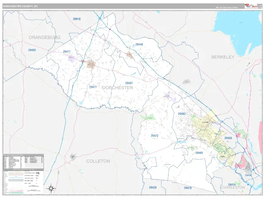
Task: Click the map title "DORCHESTER COUNTY, SC"
Action: coord(20,6)
